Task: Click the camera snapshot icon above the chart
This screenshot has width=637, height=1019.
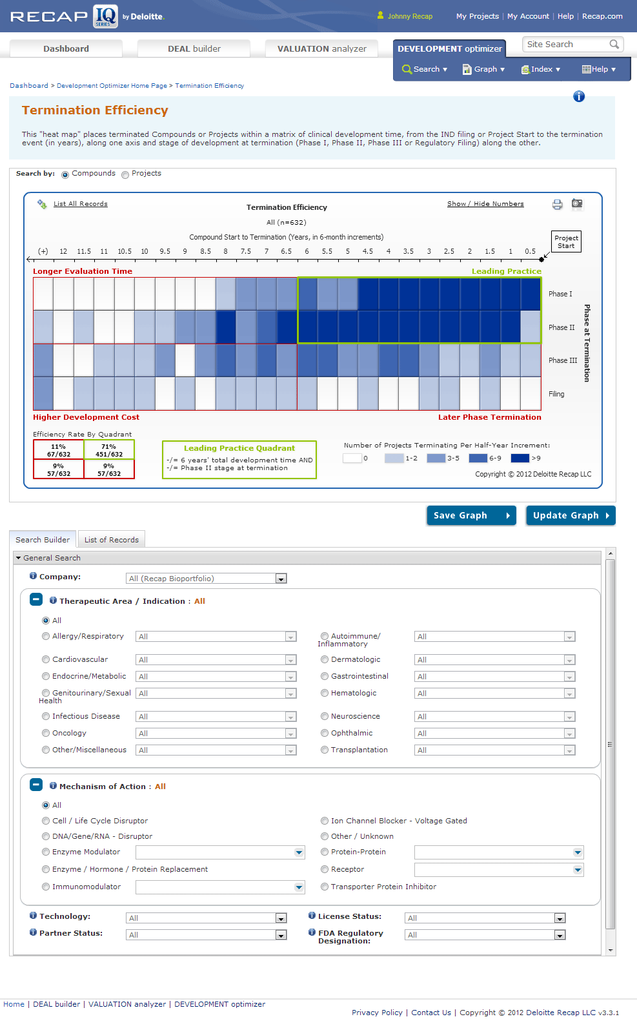Action: [577, 204]
